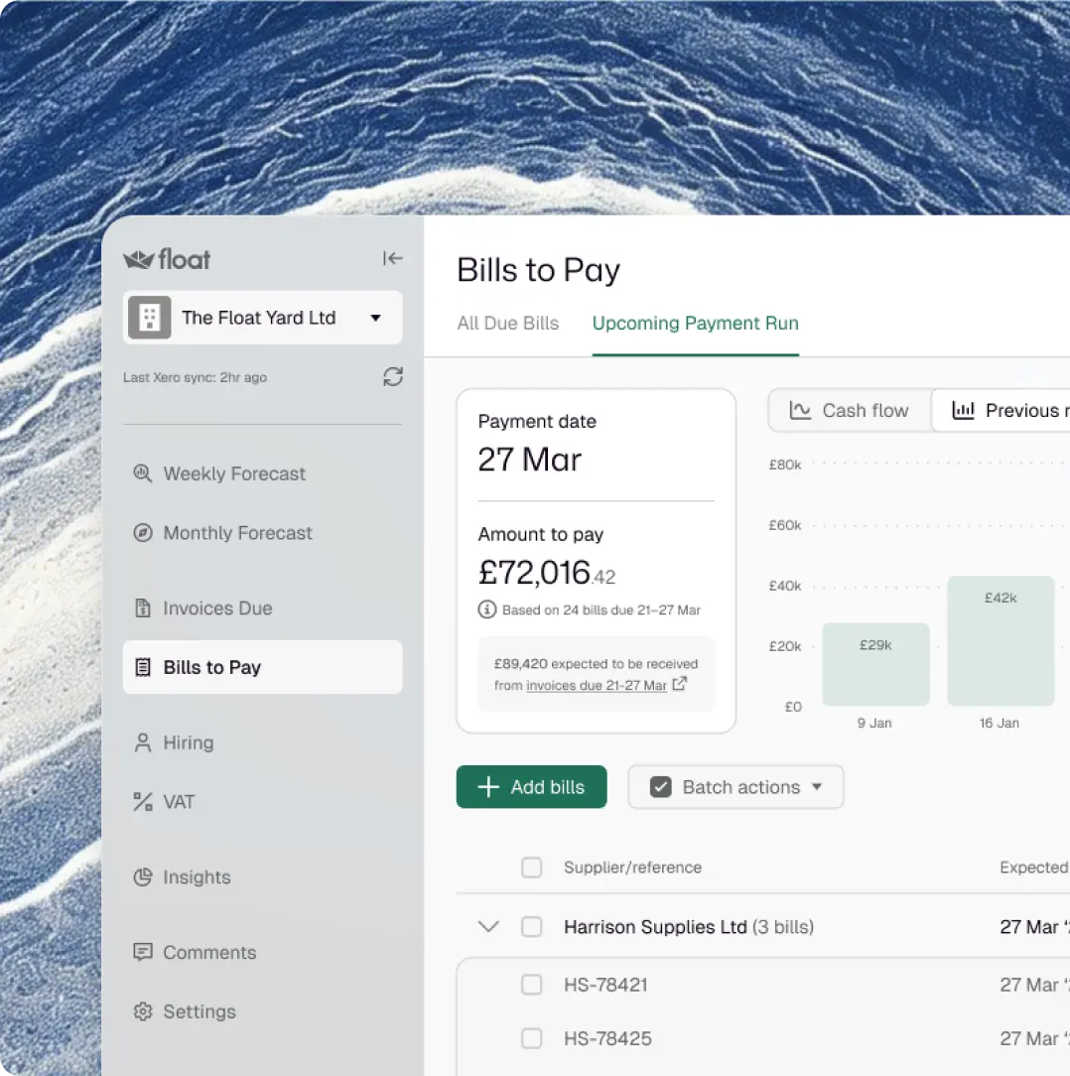Click the Bills to Pay receipt icon

(143, 667)
